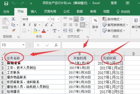Copy selection with the copy icon
140x94 pixels.
pos(13,25)
